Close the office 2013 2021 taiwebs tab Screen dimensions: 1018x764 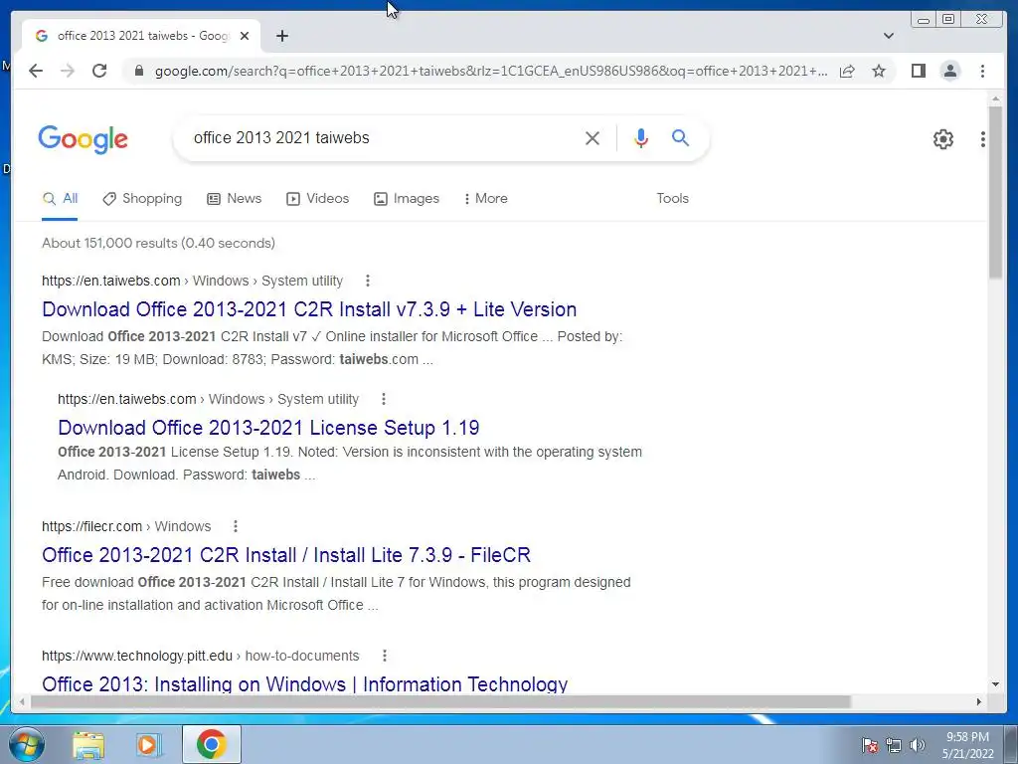245,36
